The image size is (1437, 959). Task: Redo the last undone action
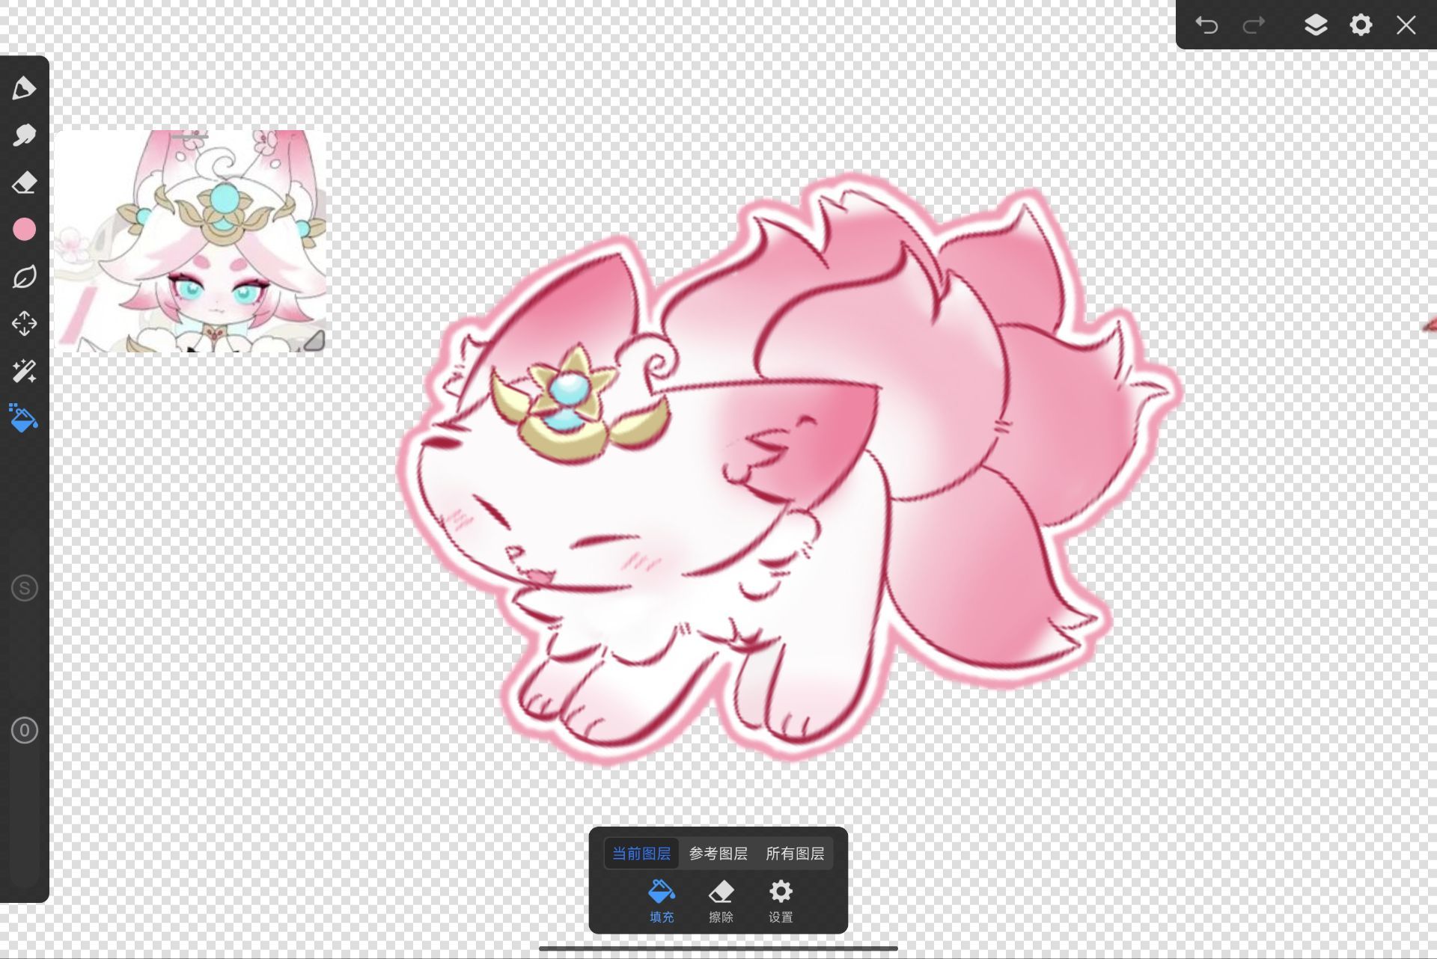1254,25
